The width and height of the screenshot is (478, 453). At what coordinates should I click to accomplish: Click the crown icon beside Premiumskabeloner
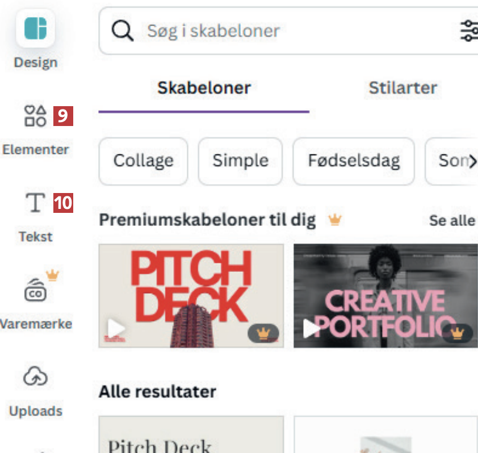pos(335,220)
